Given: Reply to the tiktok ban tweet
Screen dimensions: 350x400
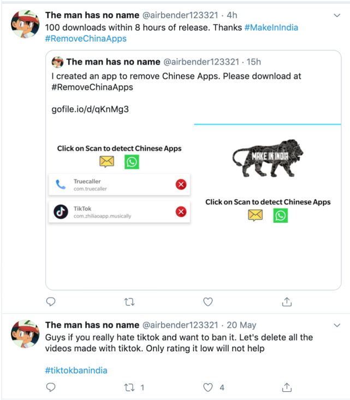Looking at the screenshot, I should coord(51,387).
